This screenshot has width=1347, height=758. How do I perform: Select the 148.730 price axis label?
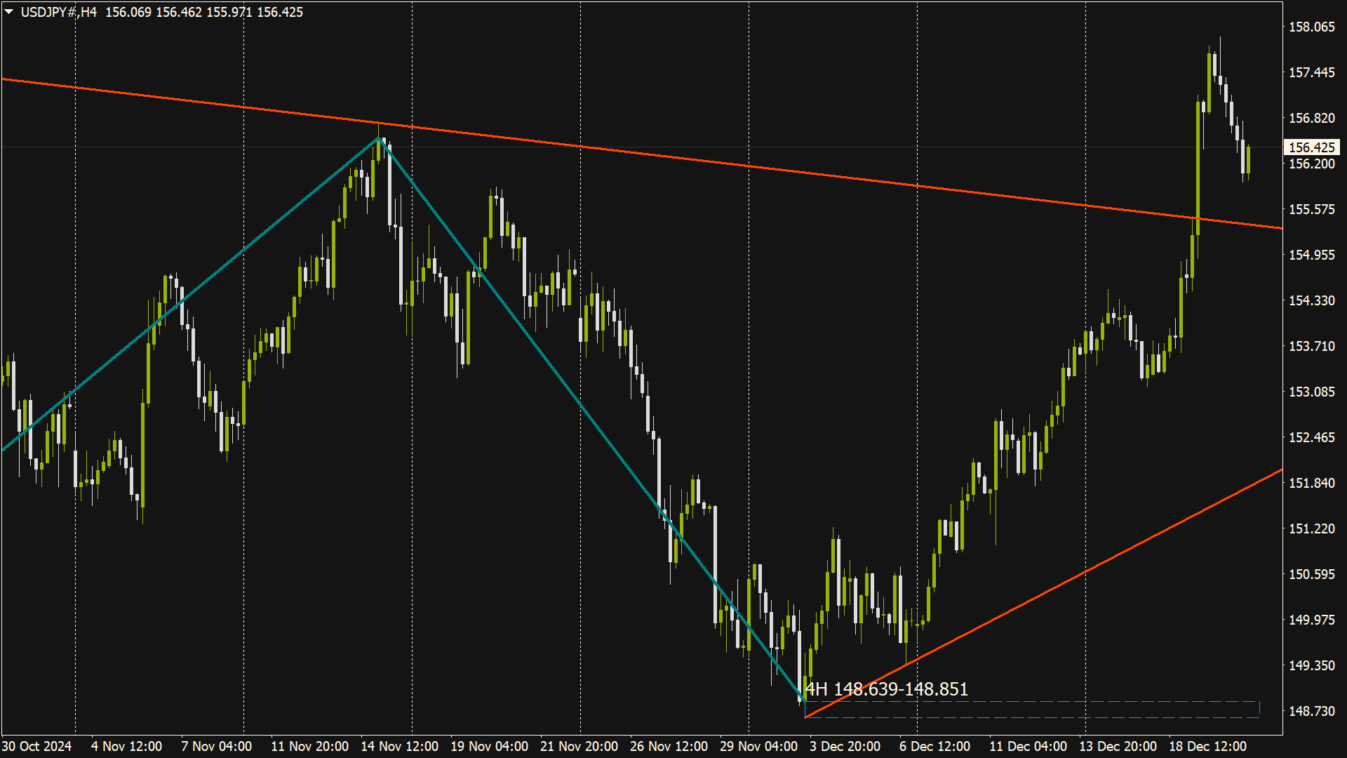pos(1311,711)
